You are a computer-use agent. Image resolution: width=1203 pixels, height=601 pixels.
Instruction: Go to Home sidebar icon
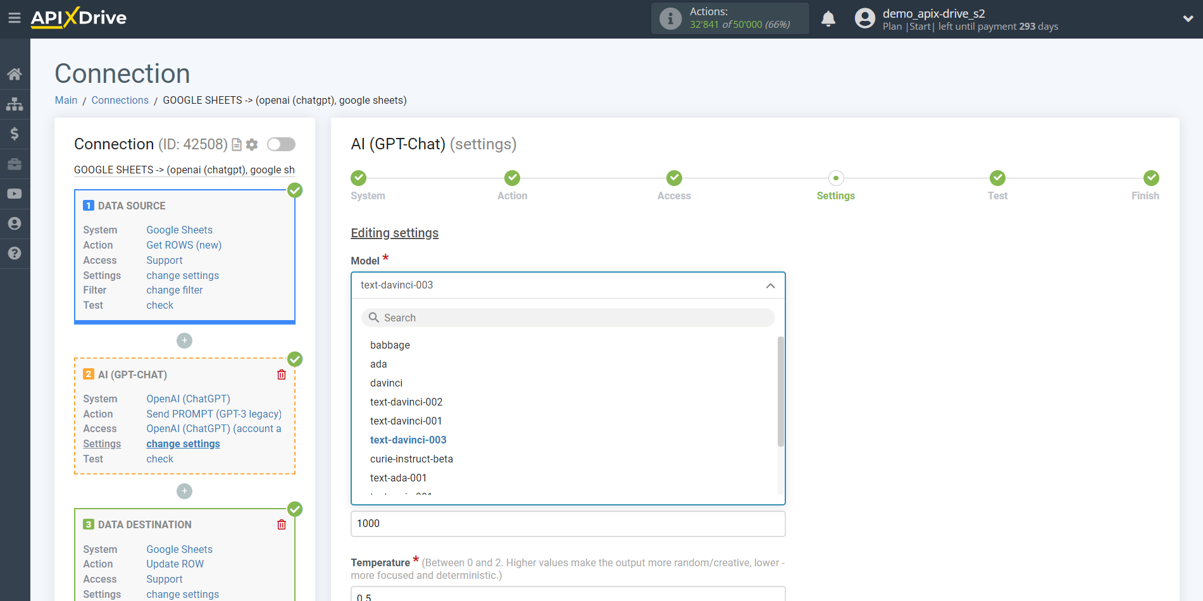(15, 74)
